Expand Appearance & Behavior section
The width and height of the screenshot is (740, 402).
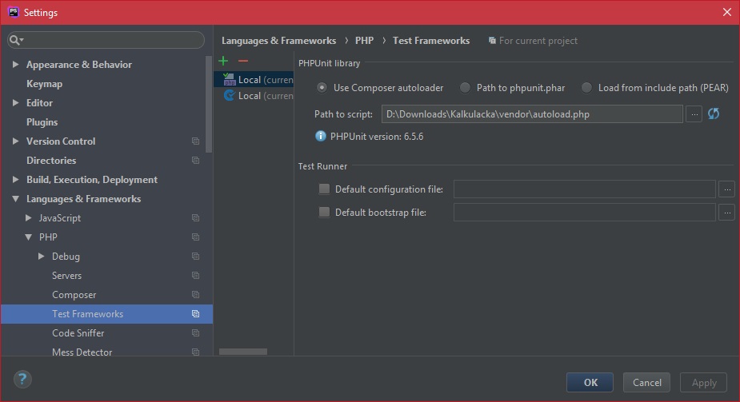tap(15, 64)
